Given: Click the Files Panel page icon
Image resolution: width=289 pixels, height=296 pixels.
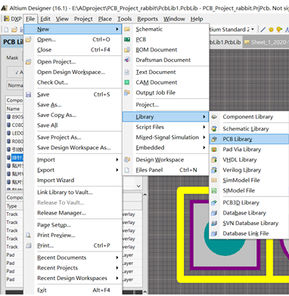Looking at the screenshot, I should pyautogui.click(x=127, y=170).
